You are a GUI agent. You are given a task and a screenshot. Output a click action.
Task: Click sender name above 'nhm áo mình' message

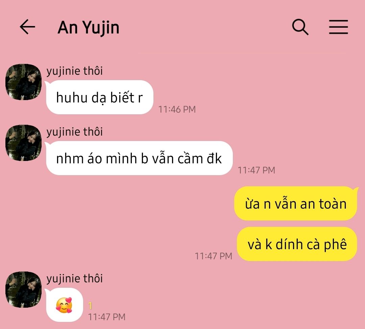point(74,132)
